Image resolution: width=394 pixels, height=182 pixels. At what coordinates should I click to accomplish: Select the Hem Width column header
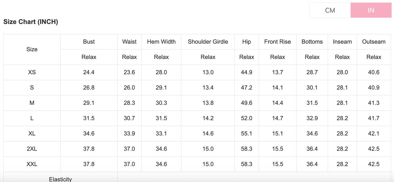(161, 42)
